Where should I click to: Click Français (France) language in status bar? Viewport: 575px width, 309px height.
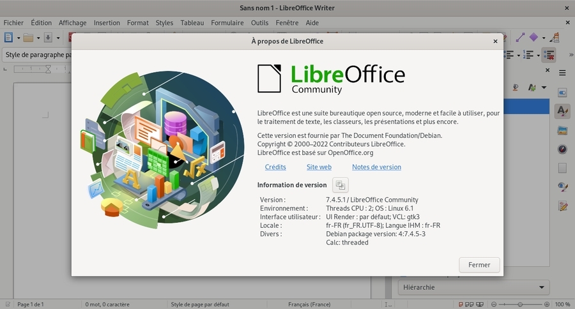point(309,305)
